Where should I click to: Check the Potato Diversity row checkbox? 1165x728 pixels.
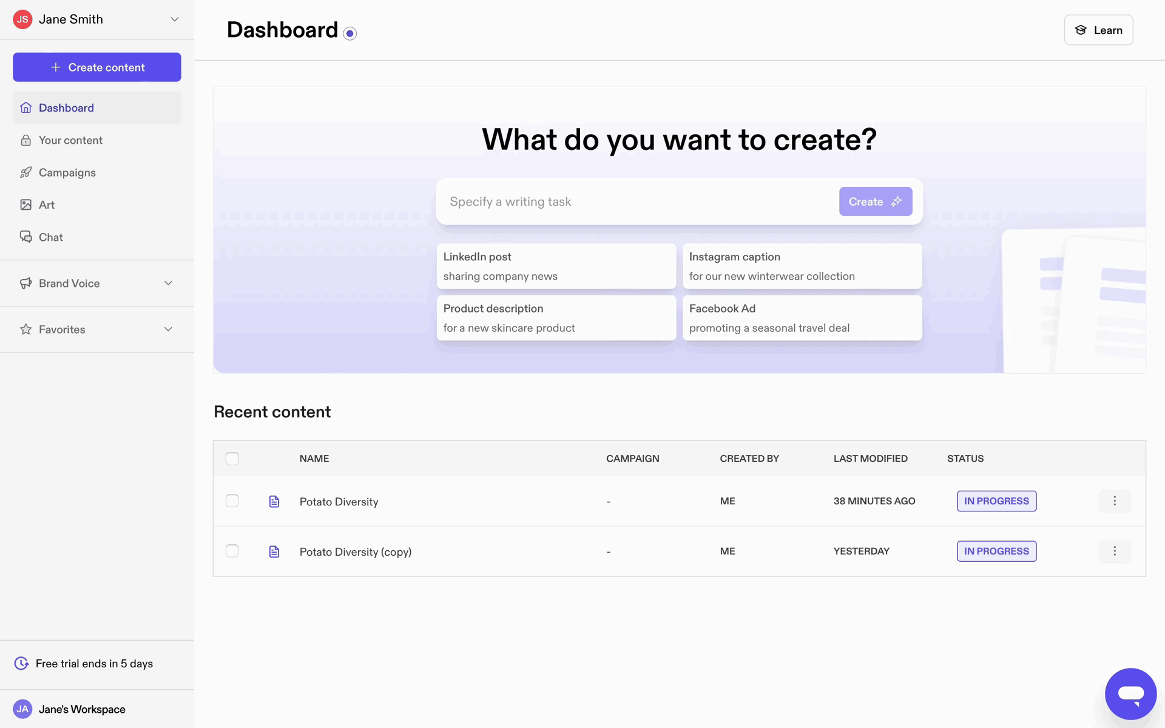point(232,501)
